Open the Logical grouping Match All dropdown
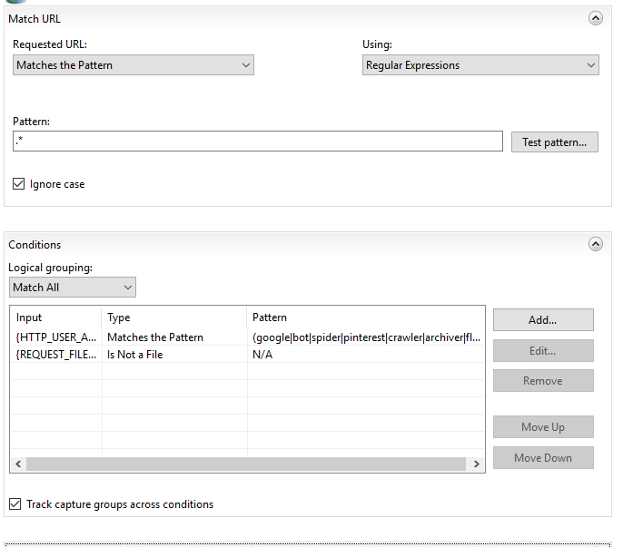The width and height of the screenshot is (623, 547). pos(73,287)
